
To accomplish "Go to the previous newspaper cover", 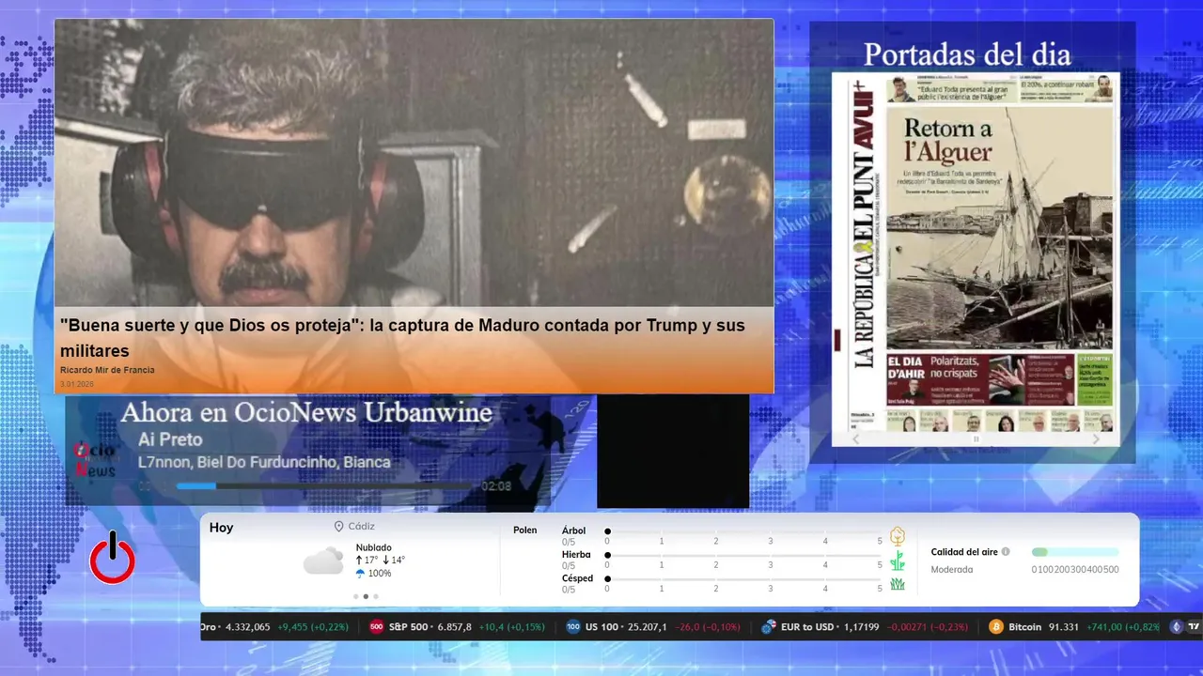I will [x=855, y=438].
